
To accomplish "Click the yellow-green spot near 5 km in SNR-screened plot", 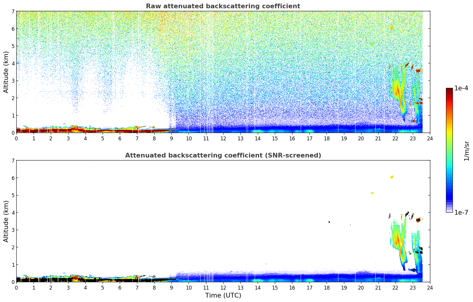I will tap(372, 193).
